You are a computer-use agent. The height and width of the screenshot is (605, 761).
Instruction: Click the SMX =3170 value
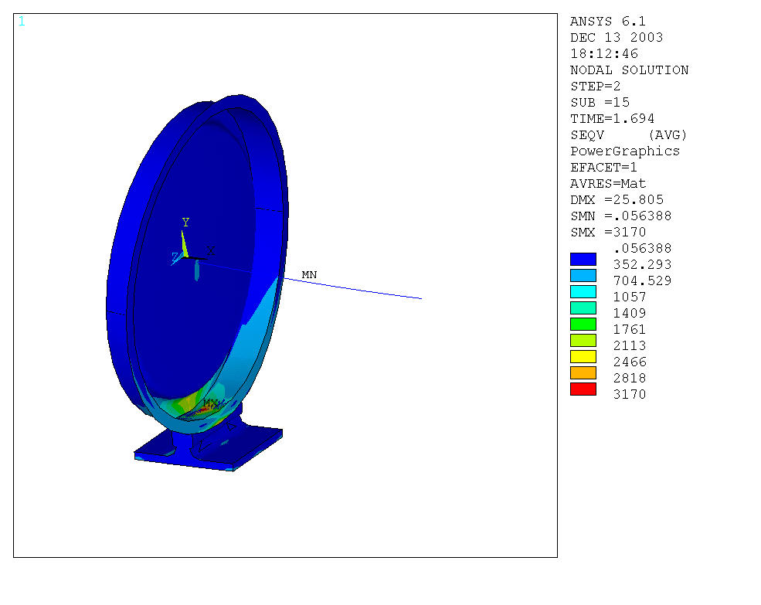pos(608,232)
